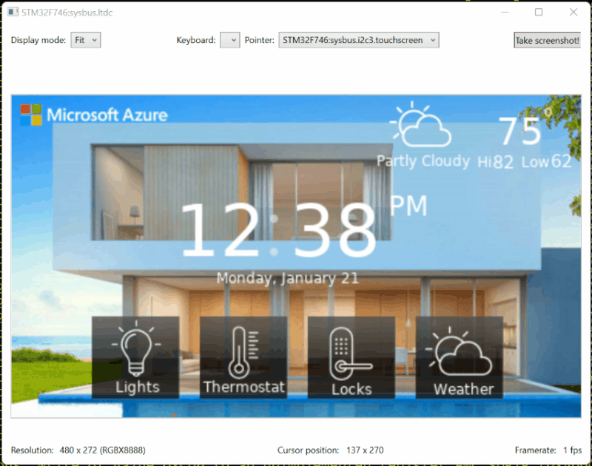Open the Display mode Fit dropdown
This screenshot has width=592, height=466.
pyautogui.click(x=86, y=40)
